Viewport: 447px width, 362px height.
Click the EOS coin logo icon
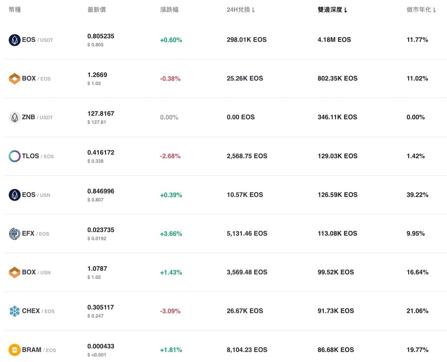[15, 40]
